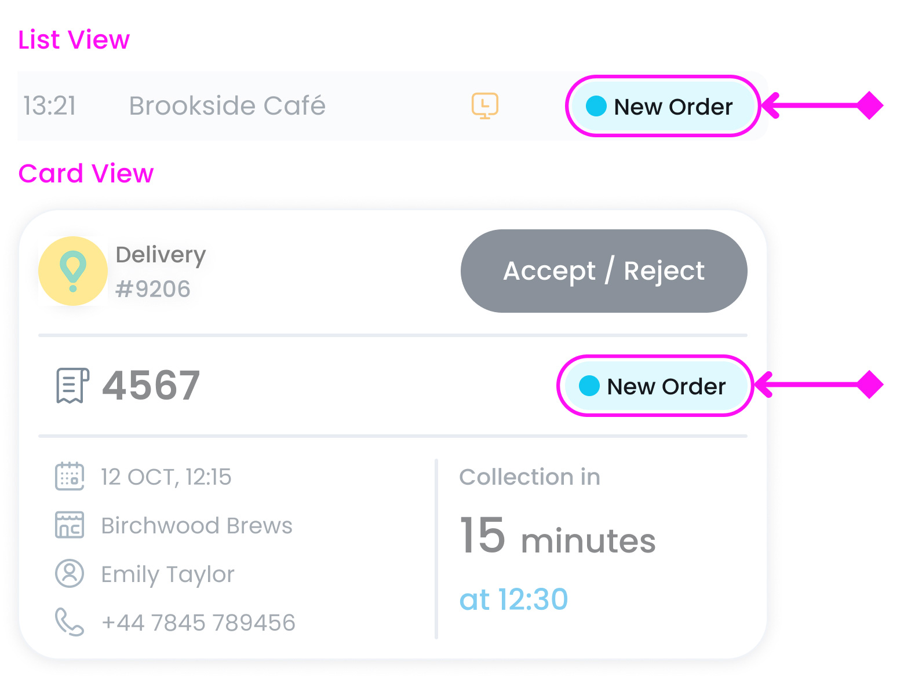Click the phone icon next to +44 7845 789456
The width and height of the screenshot is (911, 688).
coord(69,622)
